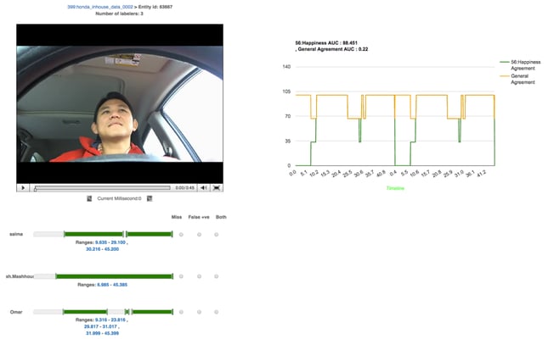Image resolution: width=548 pixels, height=339 pixels.
Task: Click step-forward icon right of Current Millisecond
Action: 149,198
